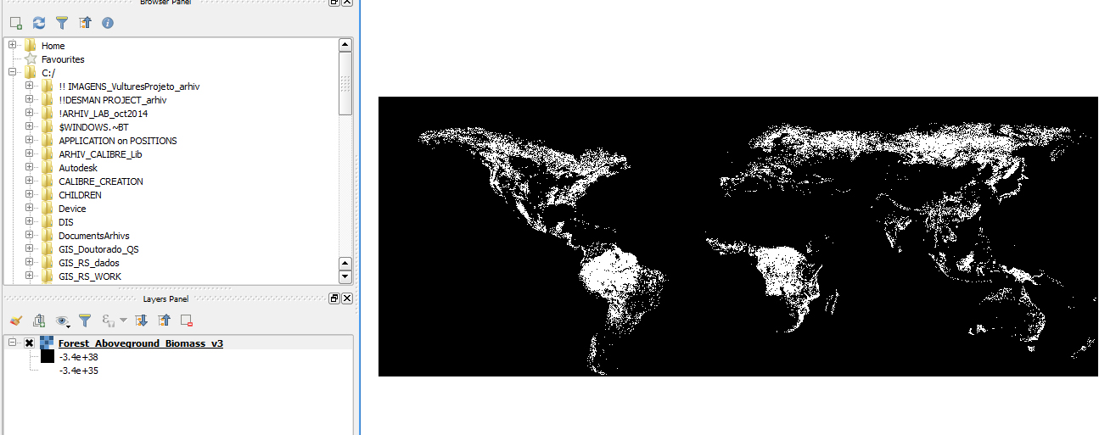Open dropdown arrow beside epsilon expression filter
1099x435 pixels.
tap(123, 321)
